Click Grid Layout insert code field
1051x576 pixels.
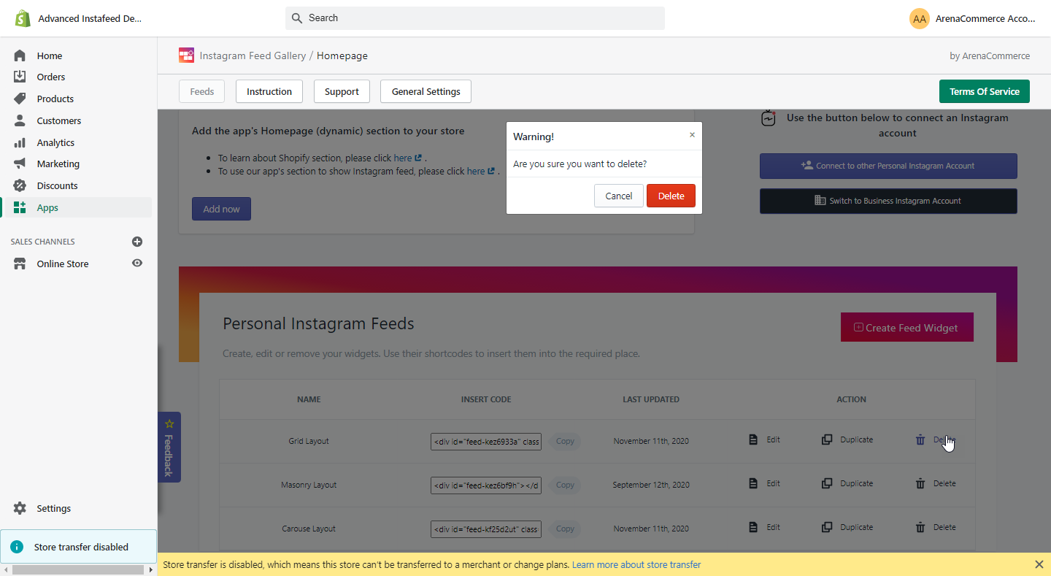pos(486,441)
